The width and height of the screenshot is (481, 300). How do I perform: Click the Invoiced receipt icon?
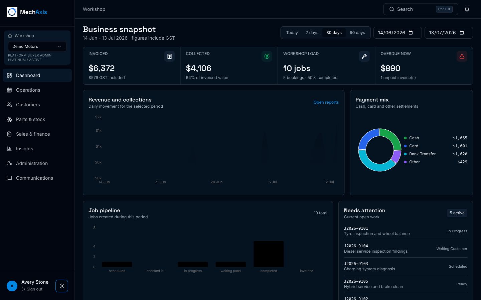click(x=169, y=56)
